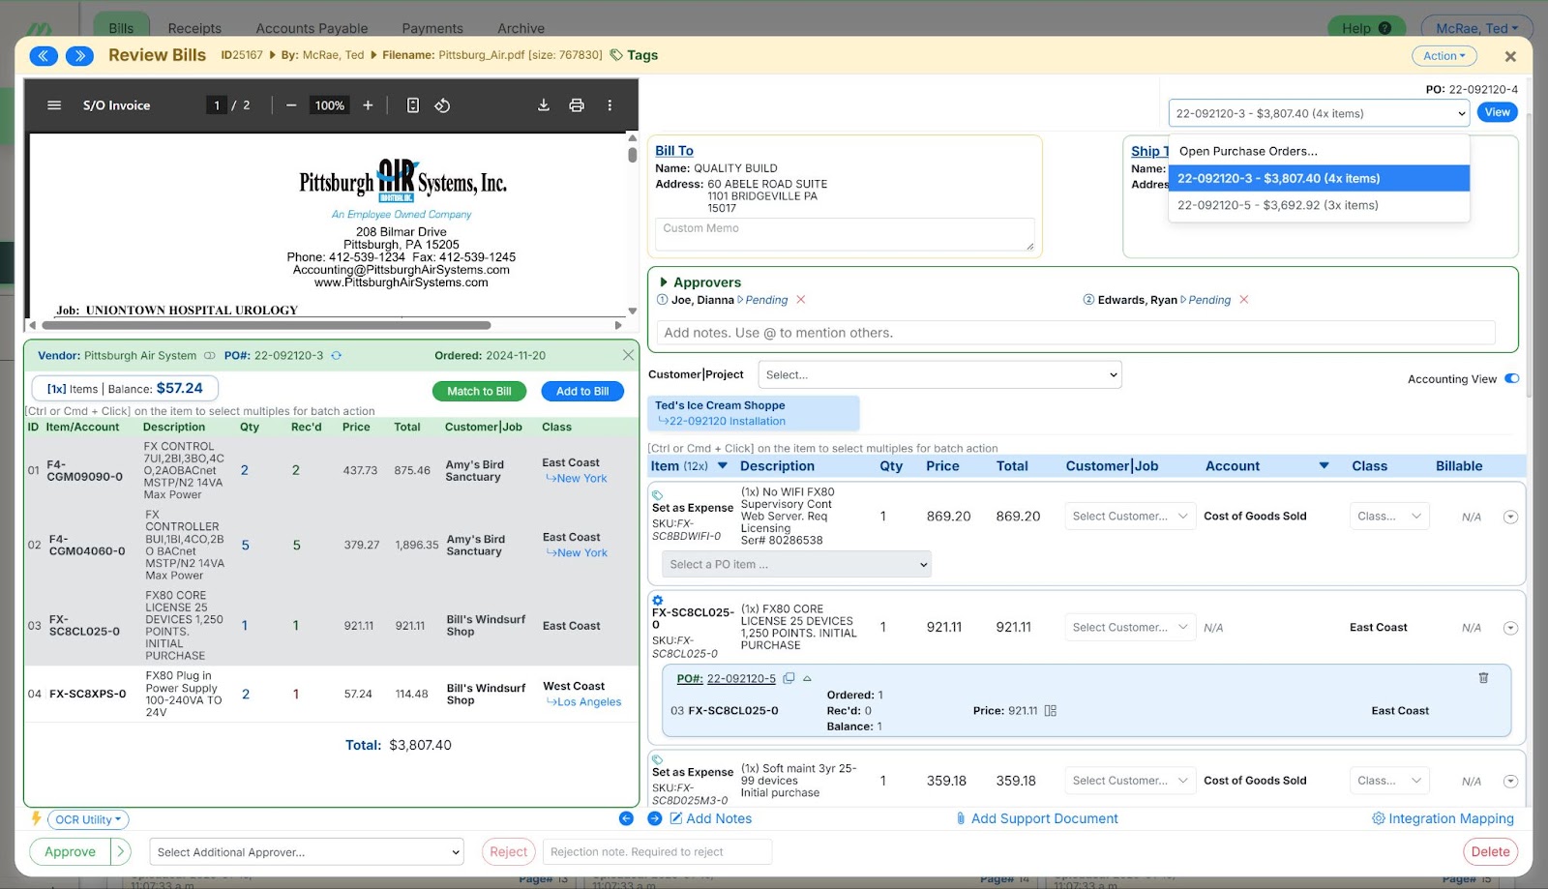Click the View purchase order button
This screenshot has width=1548, height=889.
(1497, 112)
